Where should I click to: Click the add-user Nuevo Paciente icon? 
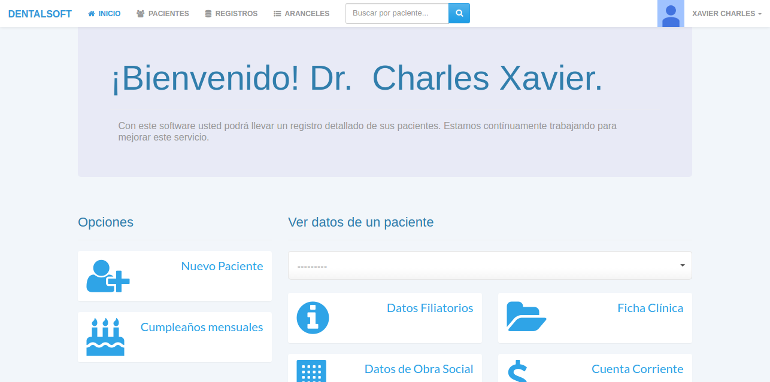pyautogui.click(x=108, y=276)
